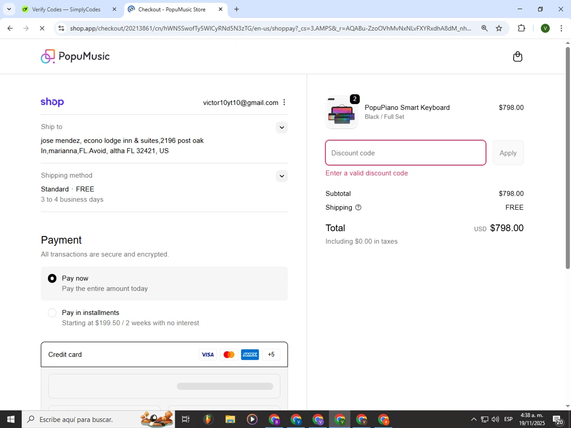Click the network tray icon
Screen dimensions: 571x428
485,419
